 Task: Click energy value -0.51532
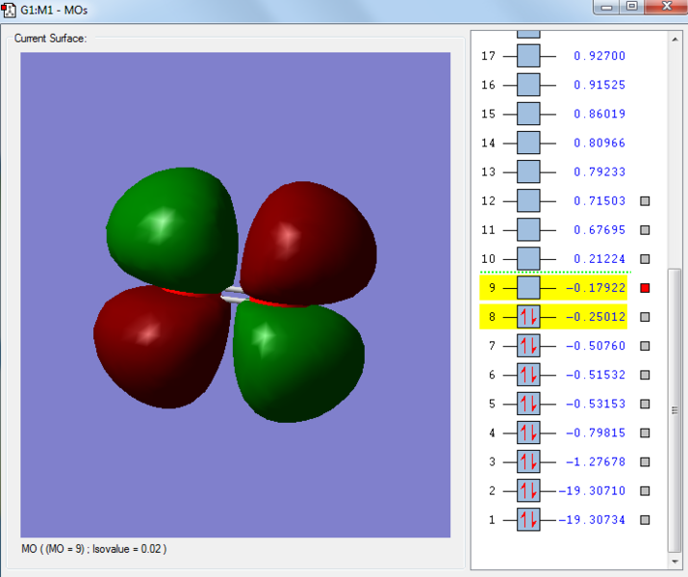pyautogui.click(x=596, y=375)
